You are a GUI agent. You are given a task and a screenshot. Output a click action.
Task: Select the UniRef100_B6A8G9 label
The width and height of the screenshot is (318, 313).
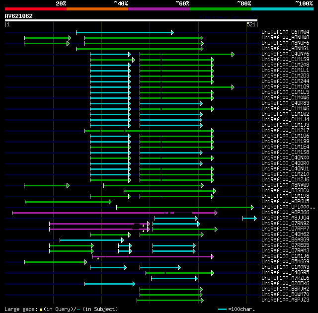pyautogui.click(x=285, y=240)
